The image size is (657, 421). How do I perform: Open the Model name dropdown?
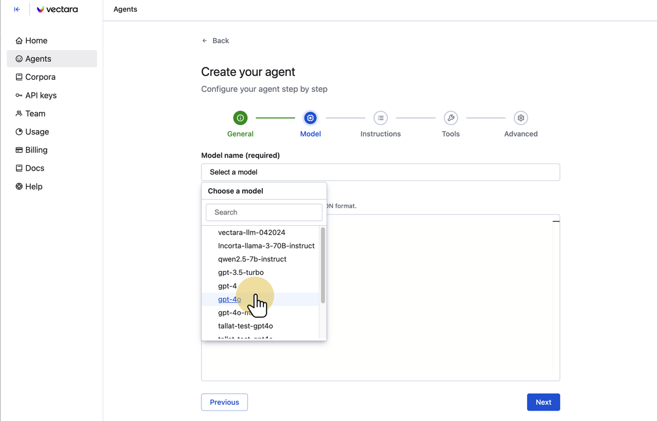[380, 172]
